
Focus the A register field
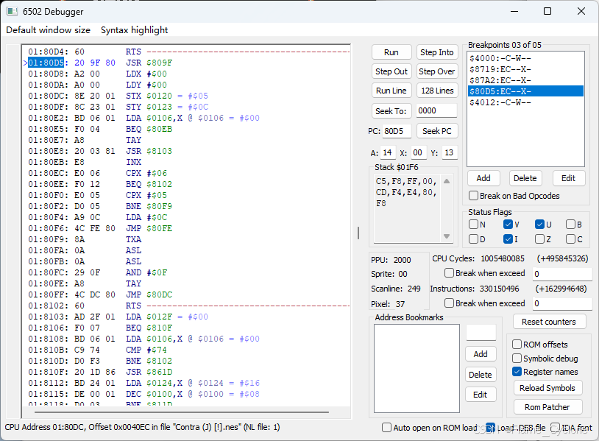coord(388,153)
